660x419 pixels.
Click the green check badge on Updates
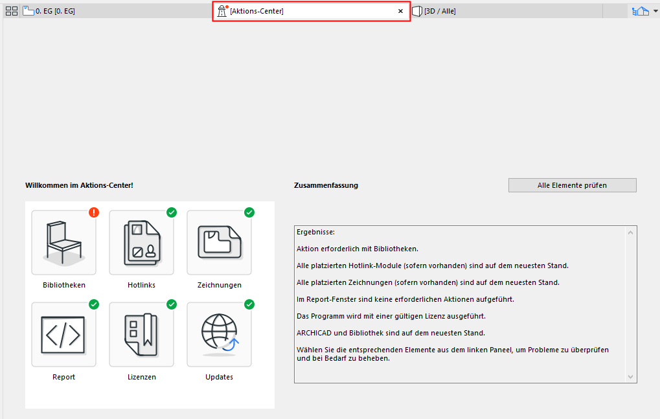[249, 304]
